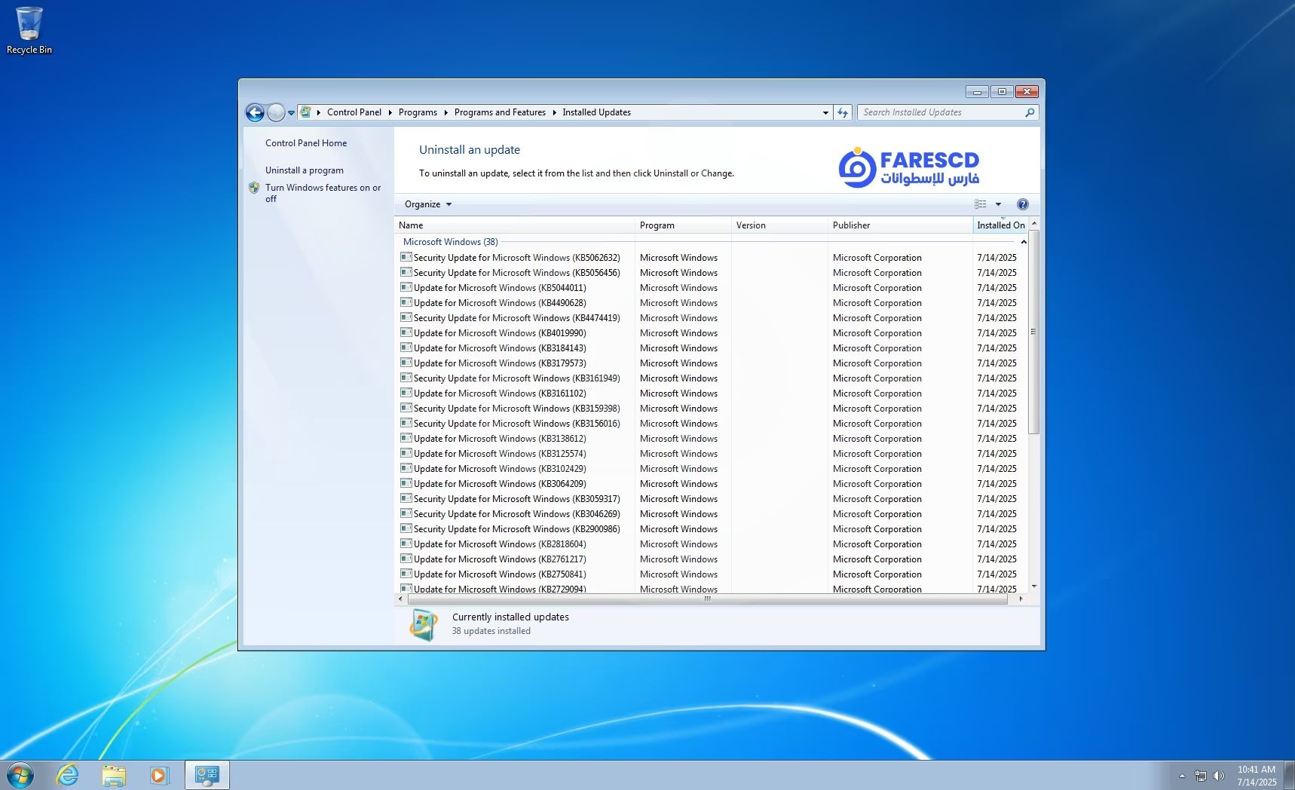Select Update KB3102429 row

[x=711, y=469]
